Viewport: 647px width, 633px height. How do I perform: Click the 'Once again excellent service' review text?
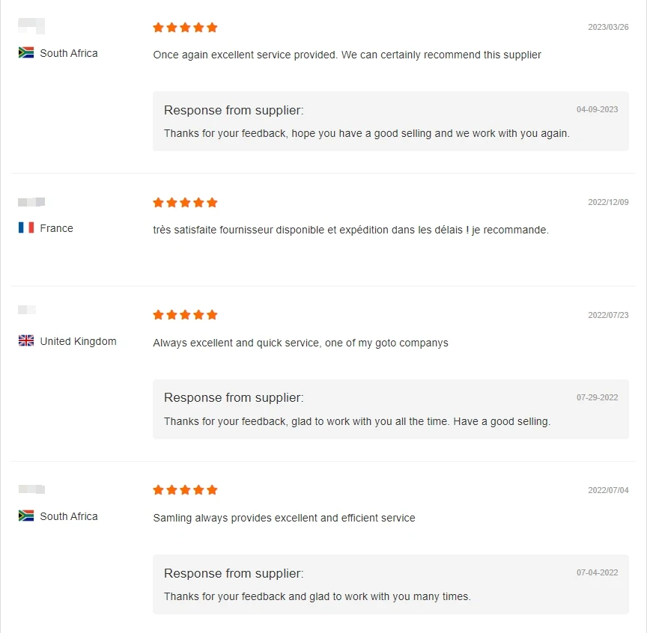pos(347,55)
